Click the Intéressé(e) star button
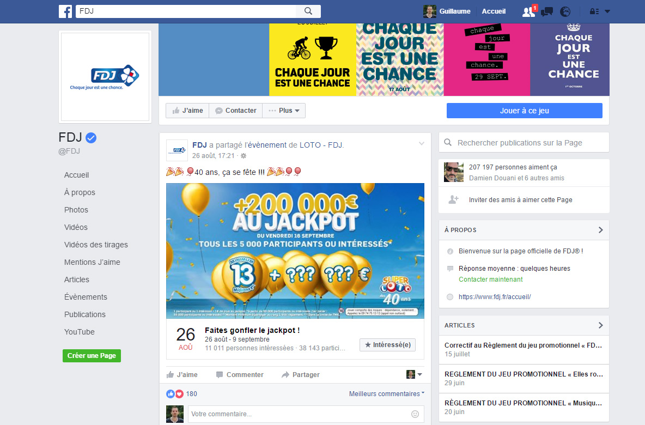Image resolution: width=645 pixels, height=425 pixels. [x=387, y=345]
